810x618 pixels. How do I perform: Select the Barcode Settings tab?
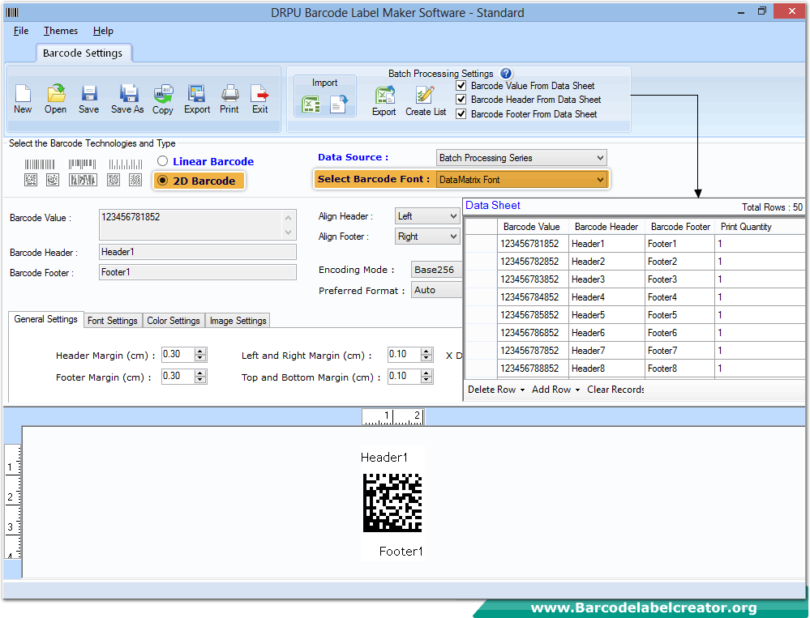[x=83, y=53]
